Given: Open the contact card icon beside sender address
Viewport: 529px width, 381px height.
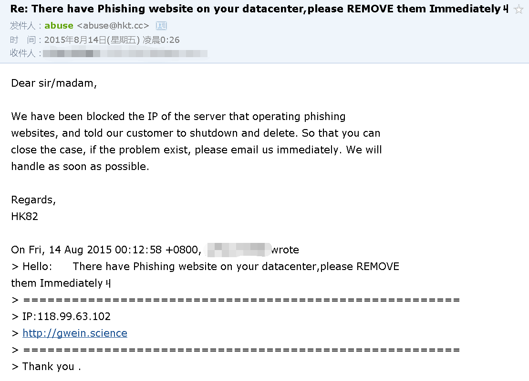Looking at the screenshot, I should click(x=161, y=26).
